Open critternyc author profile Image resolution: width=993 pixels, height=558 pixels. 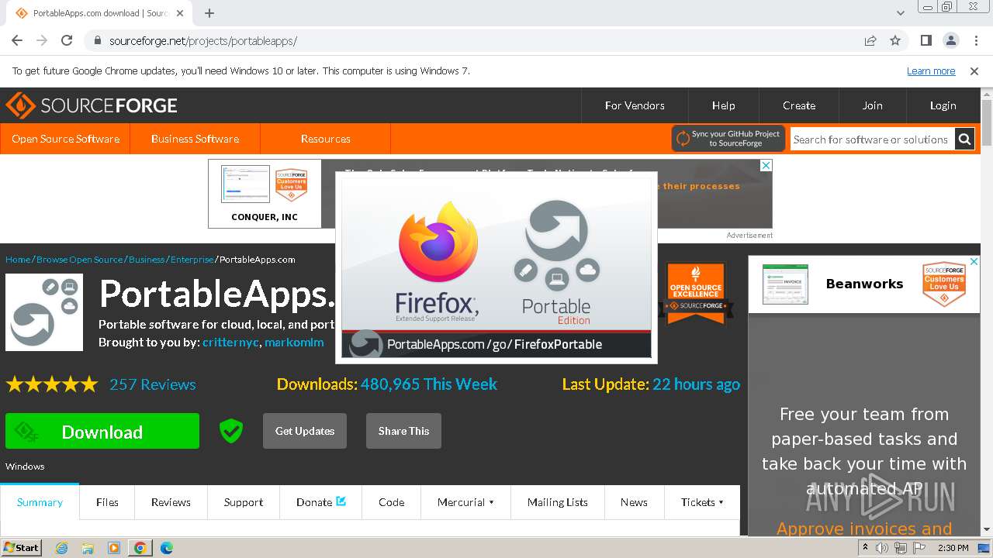[230, 342]
